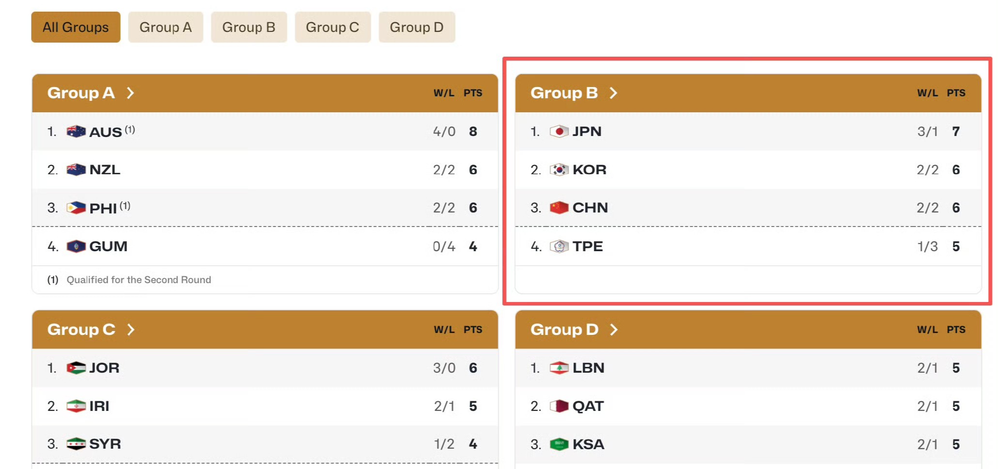Image resolution: width=998 pixels, height=469 pixels.
Task: Open Group D chevron arrow
Action: (x=614, y=330)
